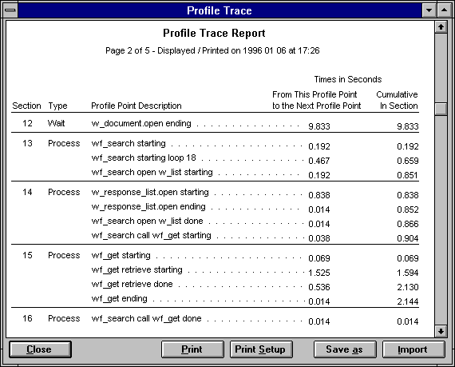Screen dimensions: 455x367
Task: Click the Cumulative In Section column header
Action: [x=397, y=100]
